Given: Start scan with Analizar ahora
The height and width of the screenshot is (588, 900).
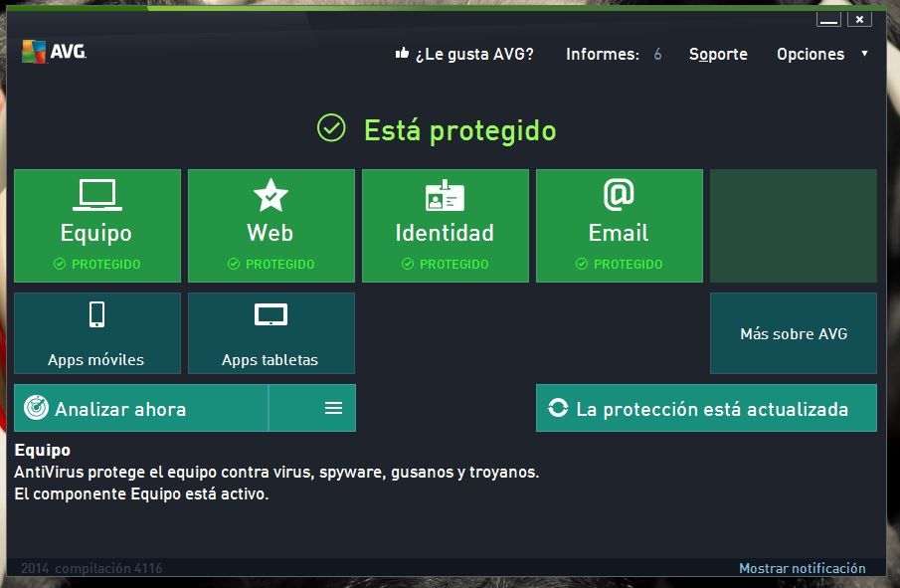Looking at the screenshot, I should 140,408.
